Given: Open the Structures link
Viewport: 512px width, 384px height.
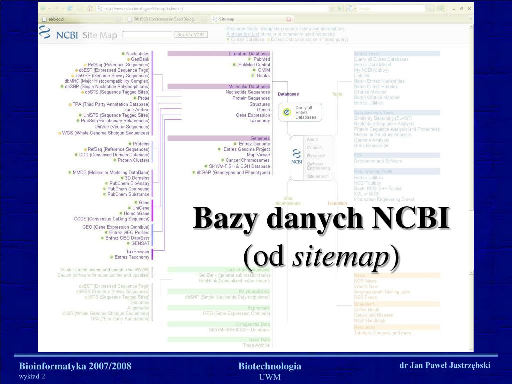Looking at the screenshot, I should pos(260,104).
